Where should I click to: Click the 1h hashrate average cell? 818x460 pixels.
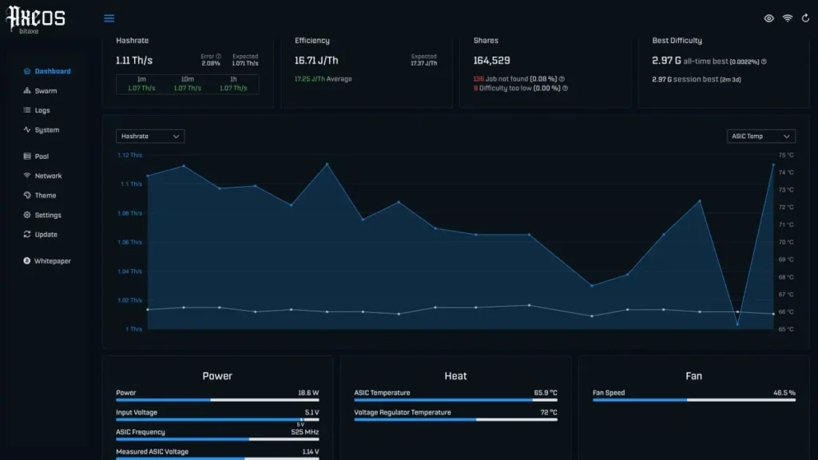pos(233,83)
